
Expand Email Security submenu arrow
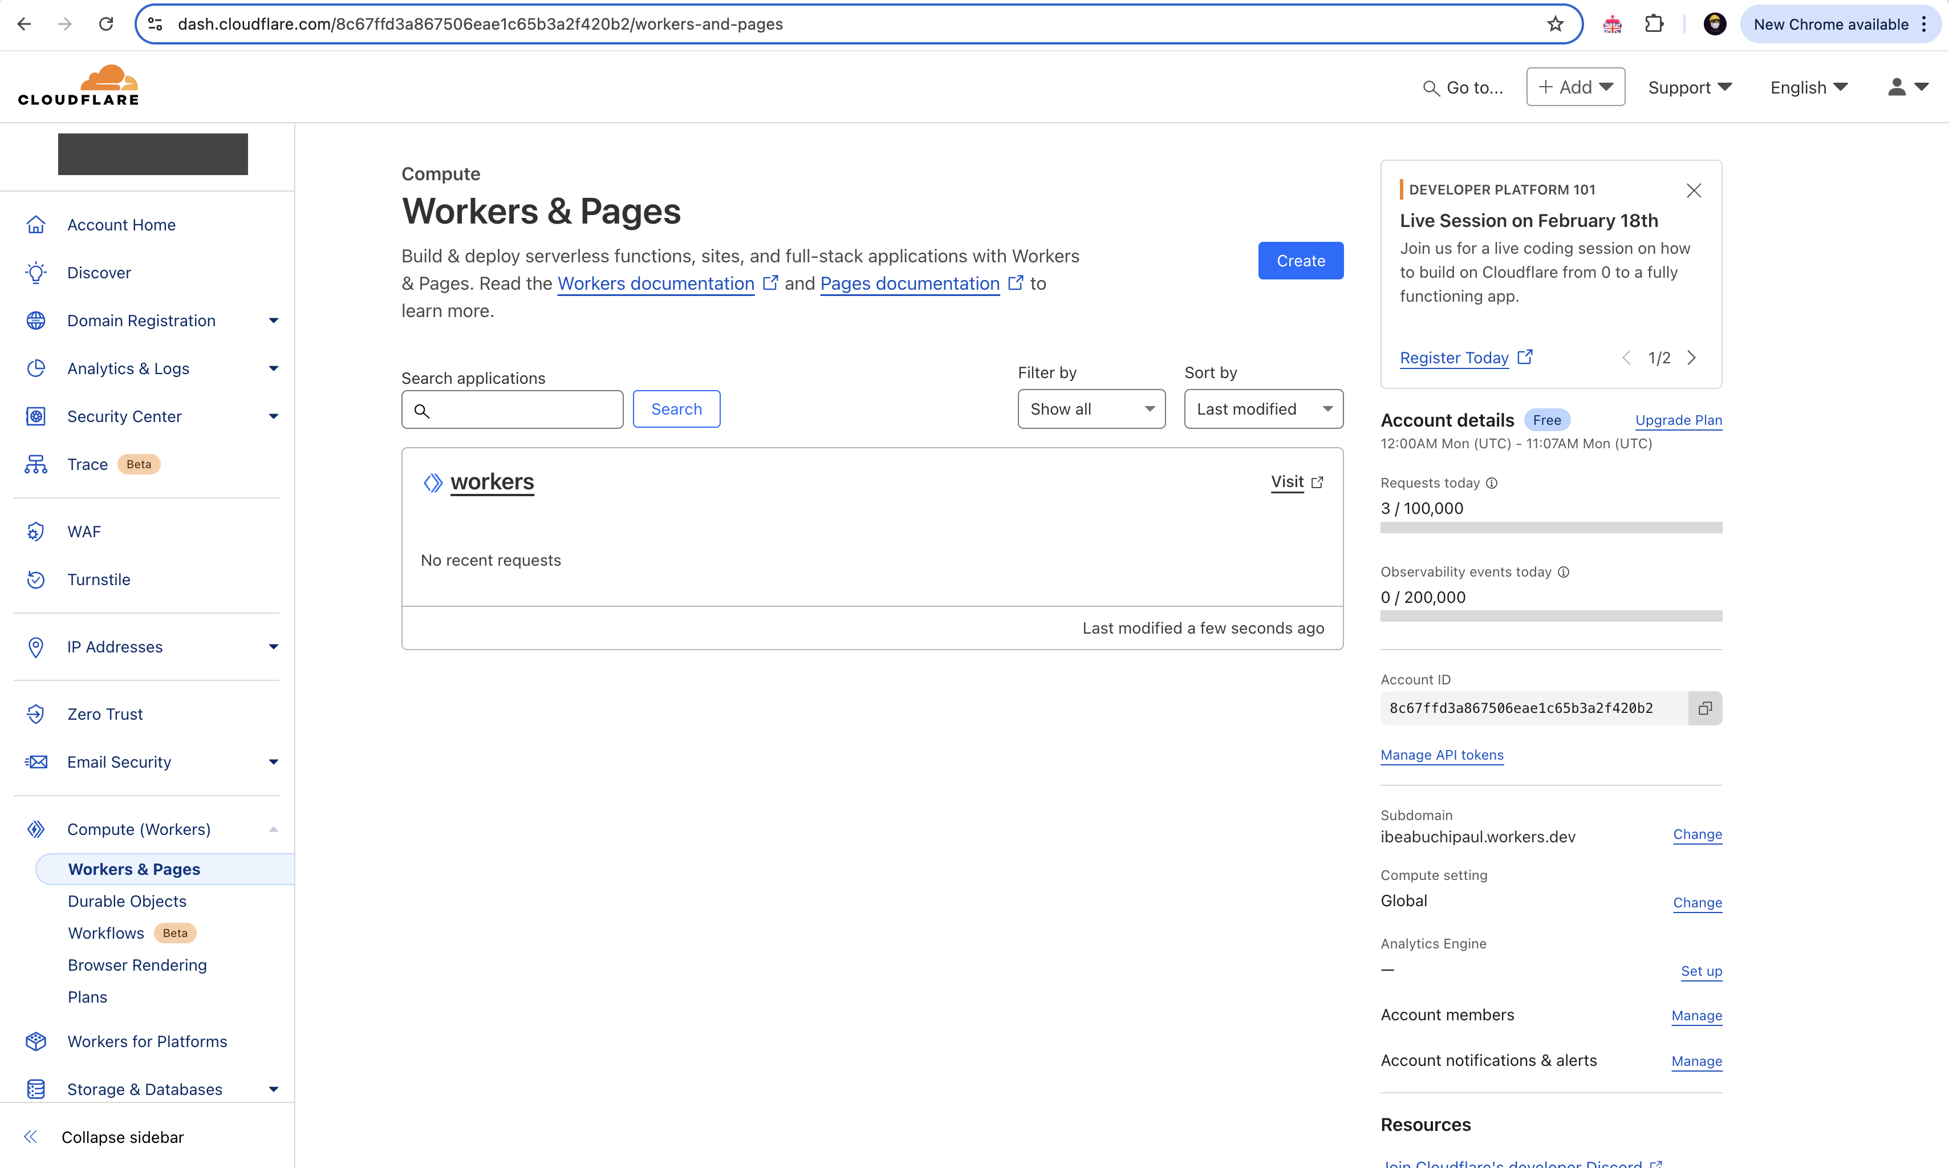pyautogui.click(x=273, y=762)
